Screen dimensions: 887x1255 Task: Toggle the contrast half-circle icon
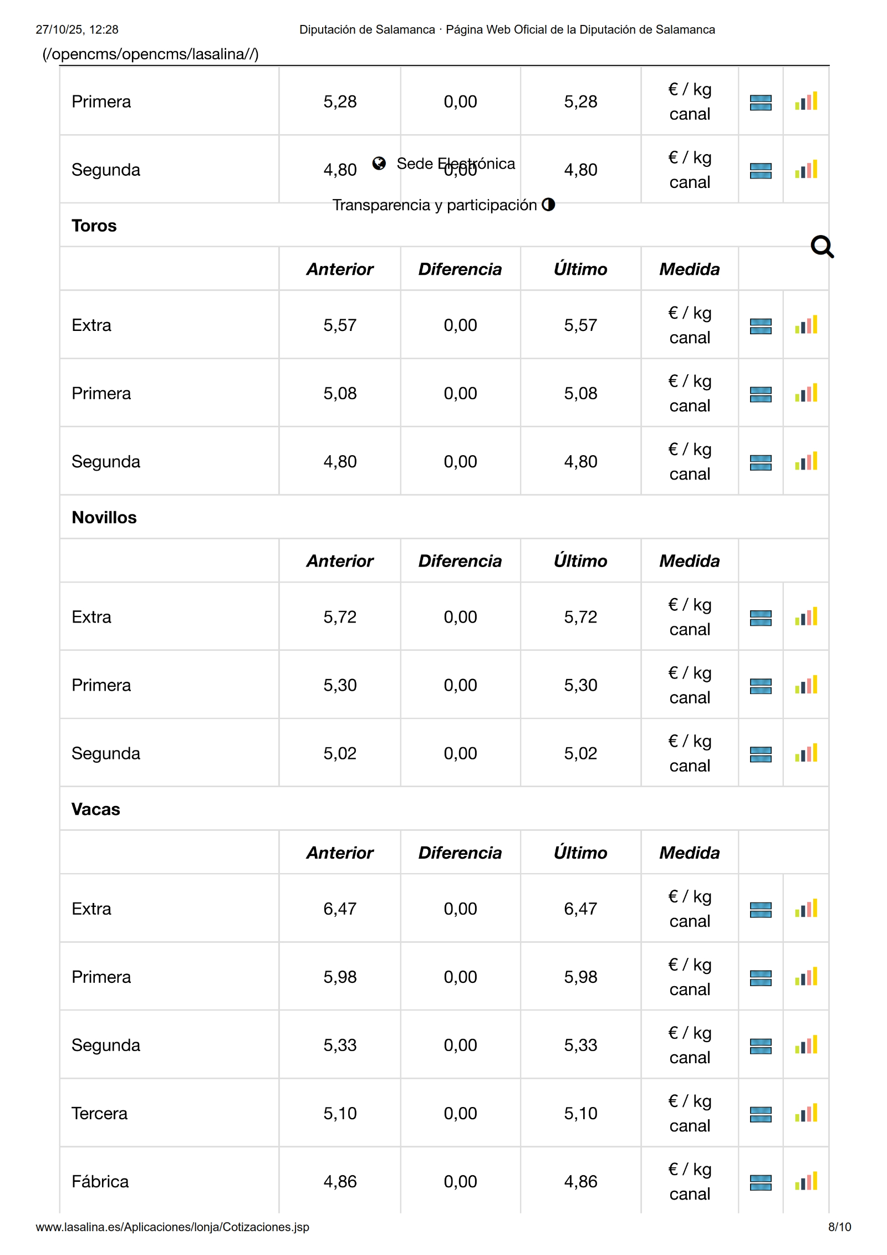[548, 205]
